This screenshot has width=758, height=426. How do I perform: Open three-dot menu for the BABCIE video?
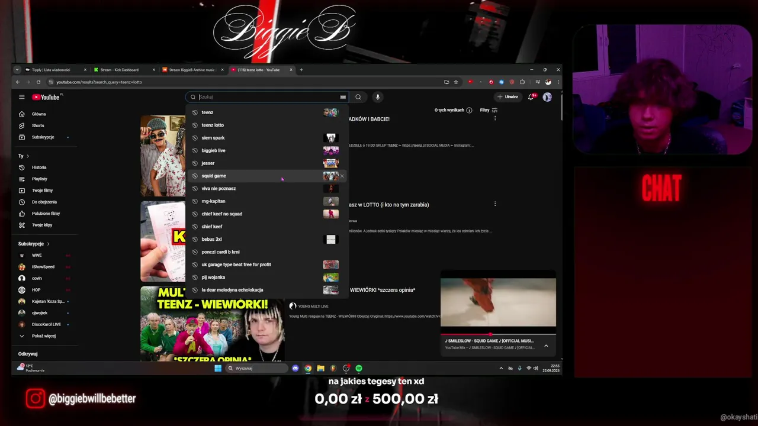click(x=495, y=118)
